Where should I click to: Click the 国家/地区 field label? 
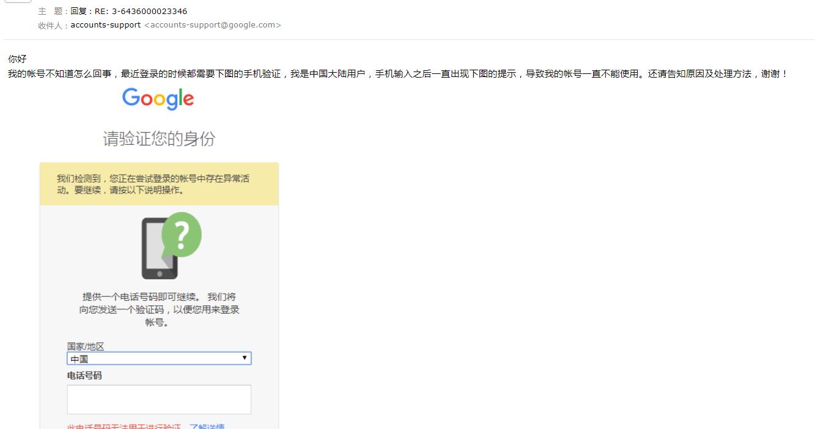[86, 346]
